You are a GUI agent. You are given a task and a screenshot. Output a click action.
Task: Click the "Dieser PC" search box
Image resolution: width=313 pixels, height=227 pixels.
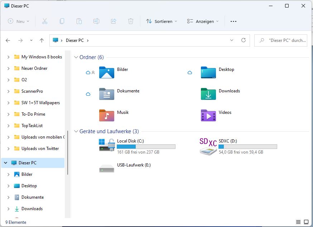coord(283,40)
